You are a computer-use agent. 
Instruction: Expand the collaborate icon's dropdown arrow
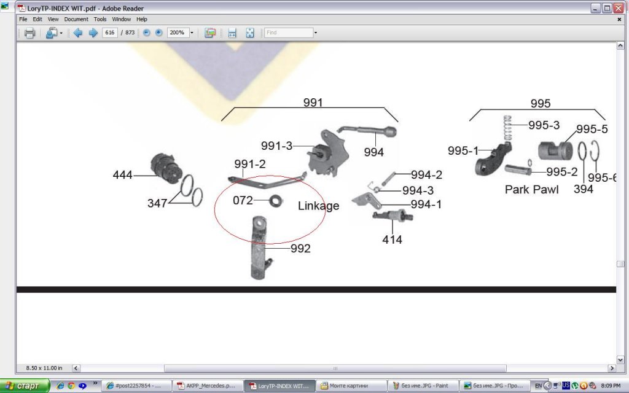tap(61, 33)
